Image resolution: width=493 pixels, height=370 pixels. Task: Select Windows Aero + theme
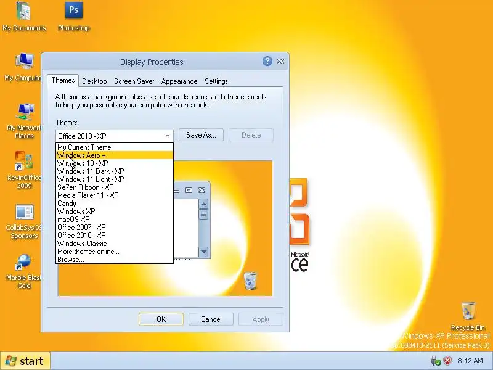[115, 155]
